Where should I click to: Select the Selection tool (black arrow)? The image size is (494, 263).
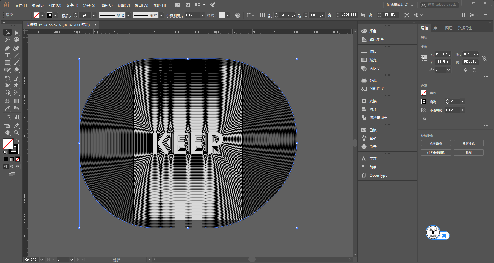tap(7, 32)
